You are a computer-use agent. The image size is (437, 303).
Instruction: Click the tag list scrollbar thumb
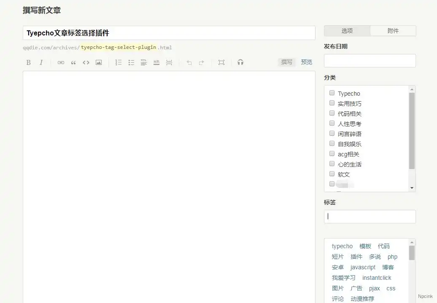pos(412,253)
